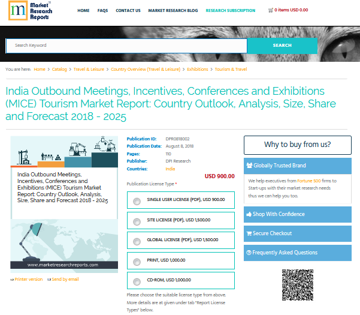Click the report cover thumbnail image

[x=64, y=204]
